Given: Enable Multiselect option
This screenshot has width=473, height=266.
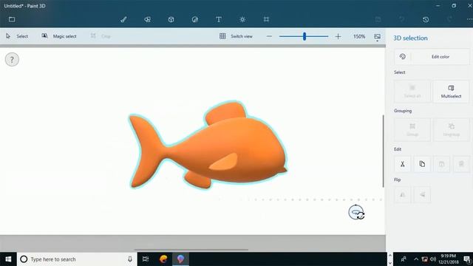Looking at the screenshot, I should [451, 92].
